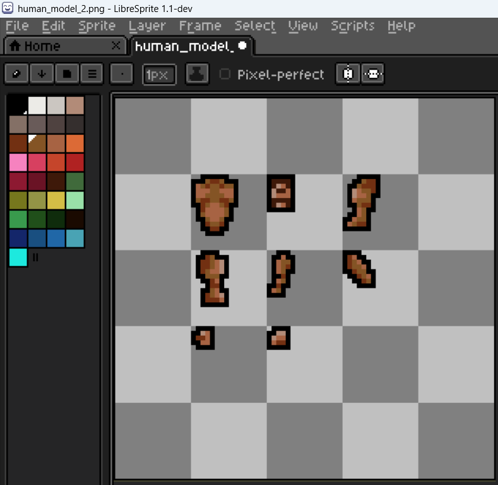Open the Sprite menu

[x=97, y=26]
